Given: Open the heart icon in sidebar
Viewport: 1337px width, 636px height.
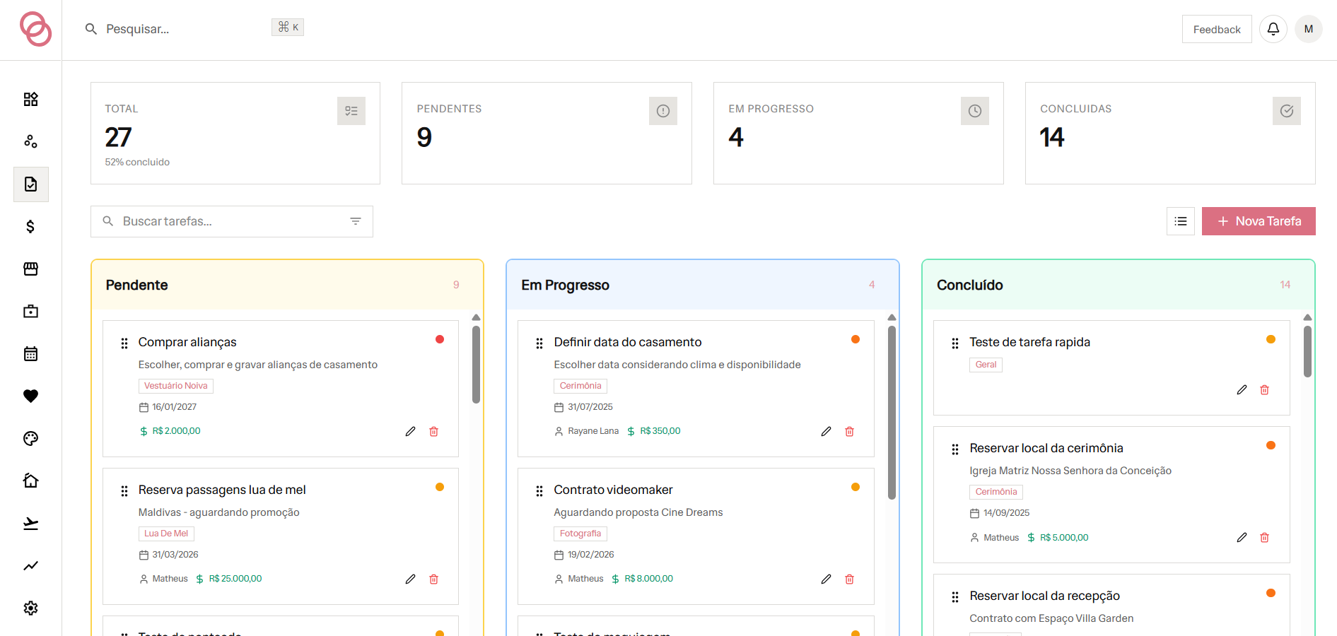Looking at the screenshot, I should 30,396.
